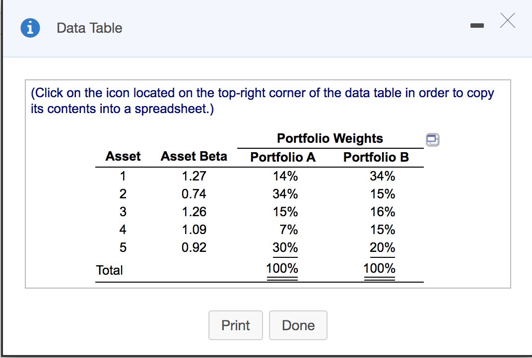Select the Asset column header
532x358 pixels.
click(x=123, y=156)
